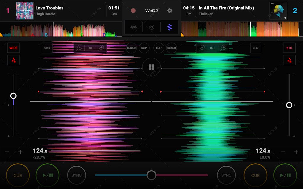Click artist name Hugh Hardie
Screen dimensions: 303x189
(45, 14)
